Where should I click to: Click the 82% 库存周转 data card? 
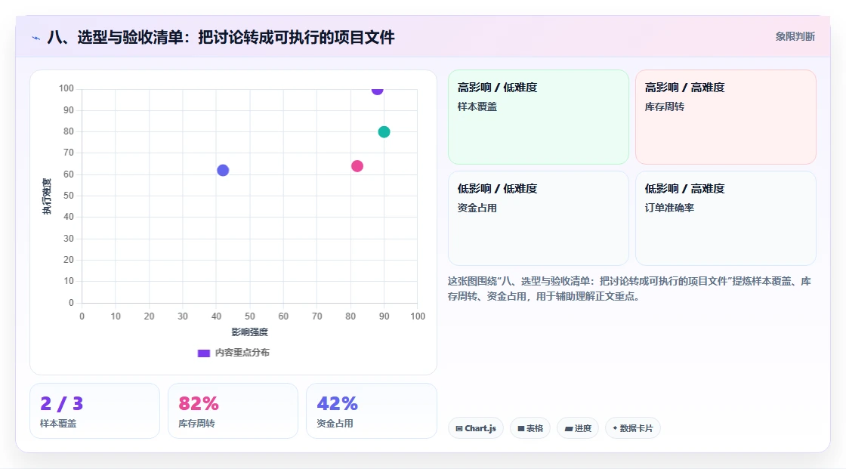tap(233, 411)
